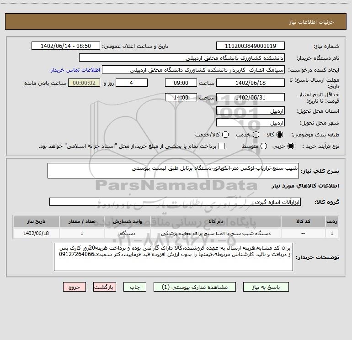352x340 pixels.
Task: Click the general need description text box
Action: [x=173, y=171]
